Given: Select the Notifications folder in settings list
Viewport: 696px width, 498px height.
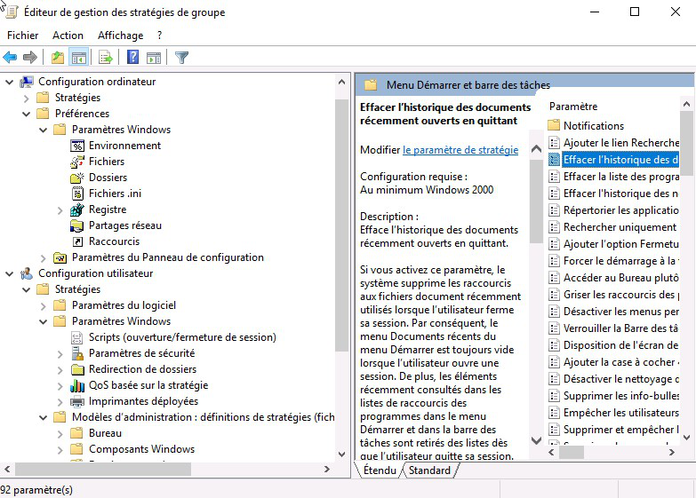Looking at the screenshot, I should coord(594,125).
